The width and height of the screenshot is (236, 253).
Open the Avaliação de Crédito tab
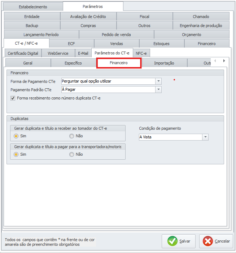[88, 17]
